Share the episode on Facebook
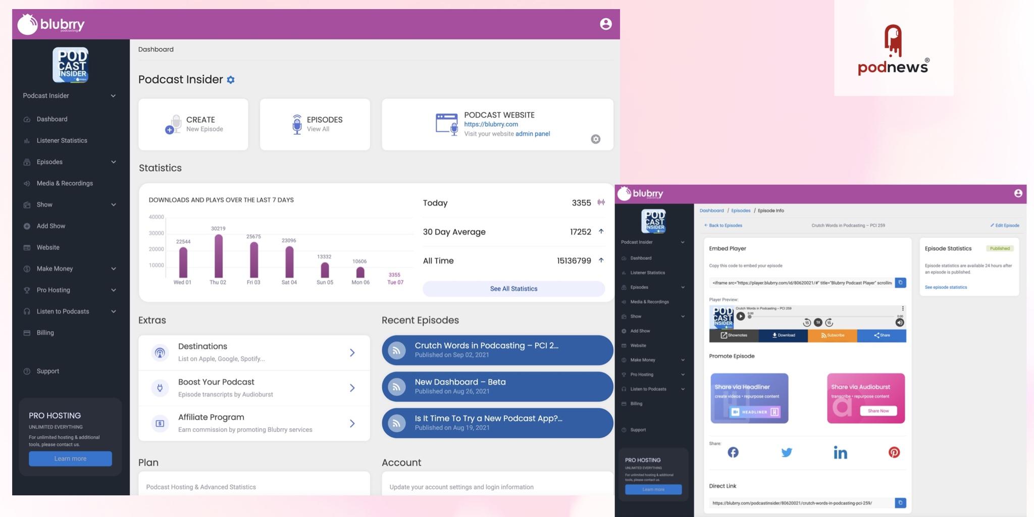 [733, 452]
